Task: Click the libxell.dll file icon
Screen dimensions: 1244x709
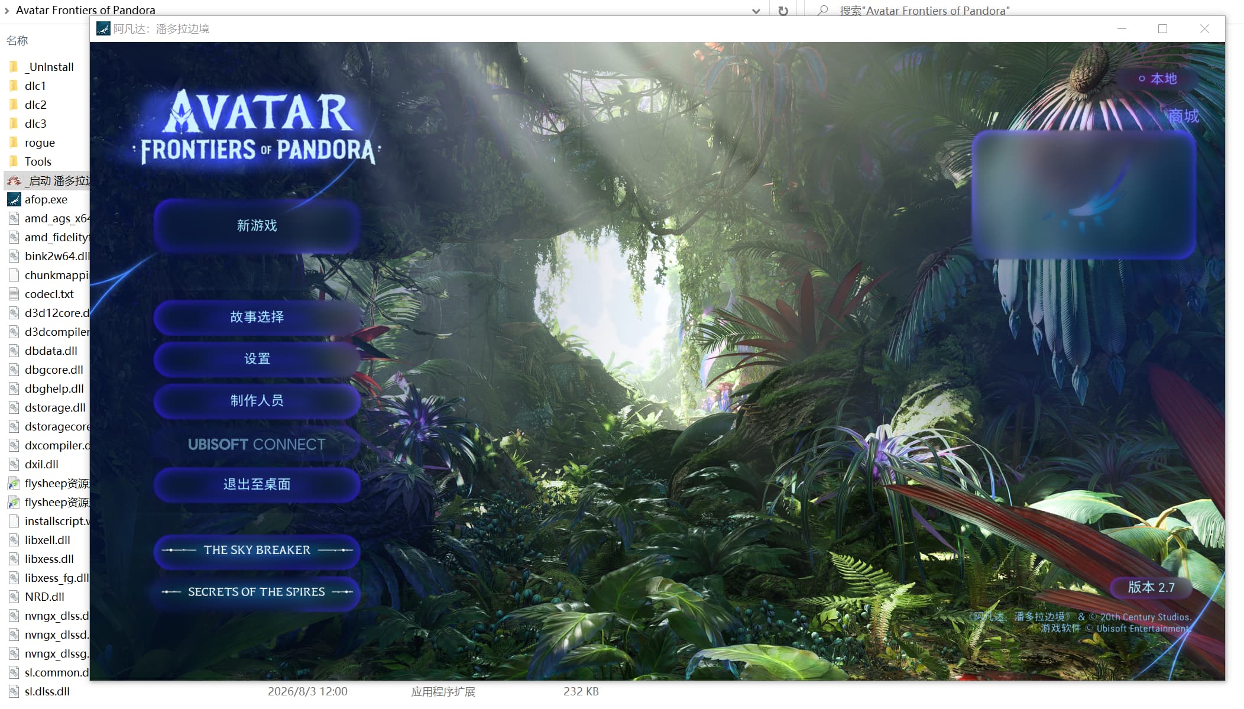Action: (14, 540)
